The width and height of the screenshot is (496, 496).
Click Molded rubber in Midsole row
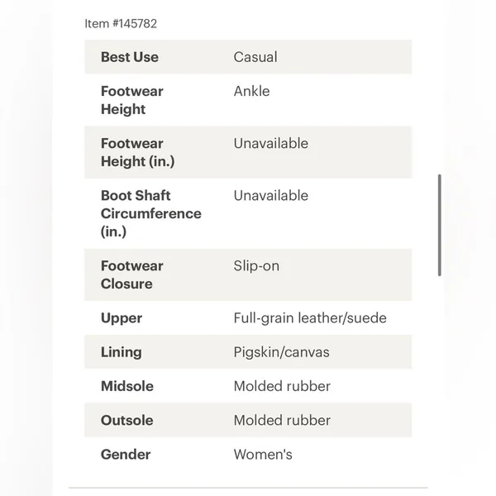pos(282,386)
